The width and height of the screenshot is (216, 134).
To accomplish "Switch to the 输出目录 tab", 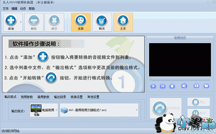I will pyautogui.click(x=60, y=97).
